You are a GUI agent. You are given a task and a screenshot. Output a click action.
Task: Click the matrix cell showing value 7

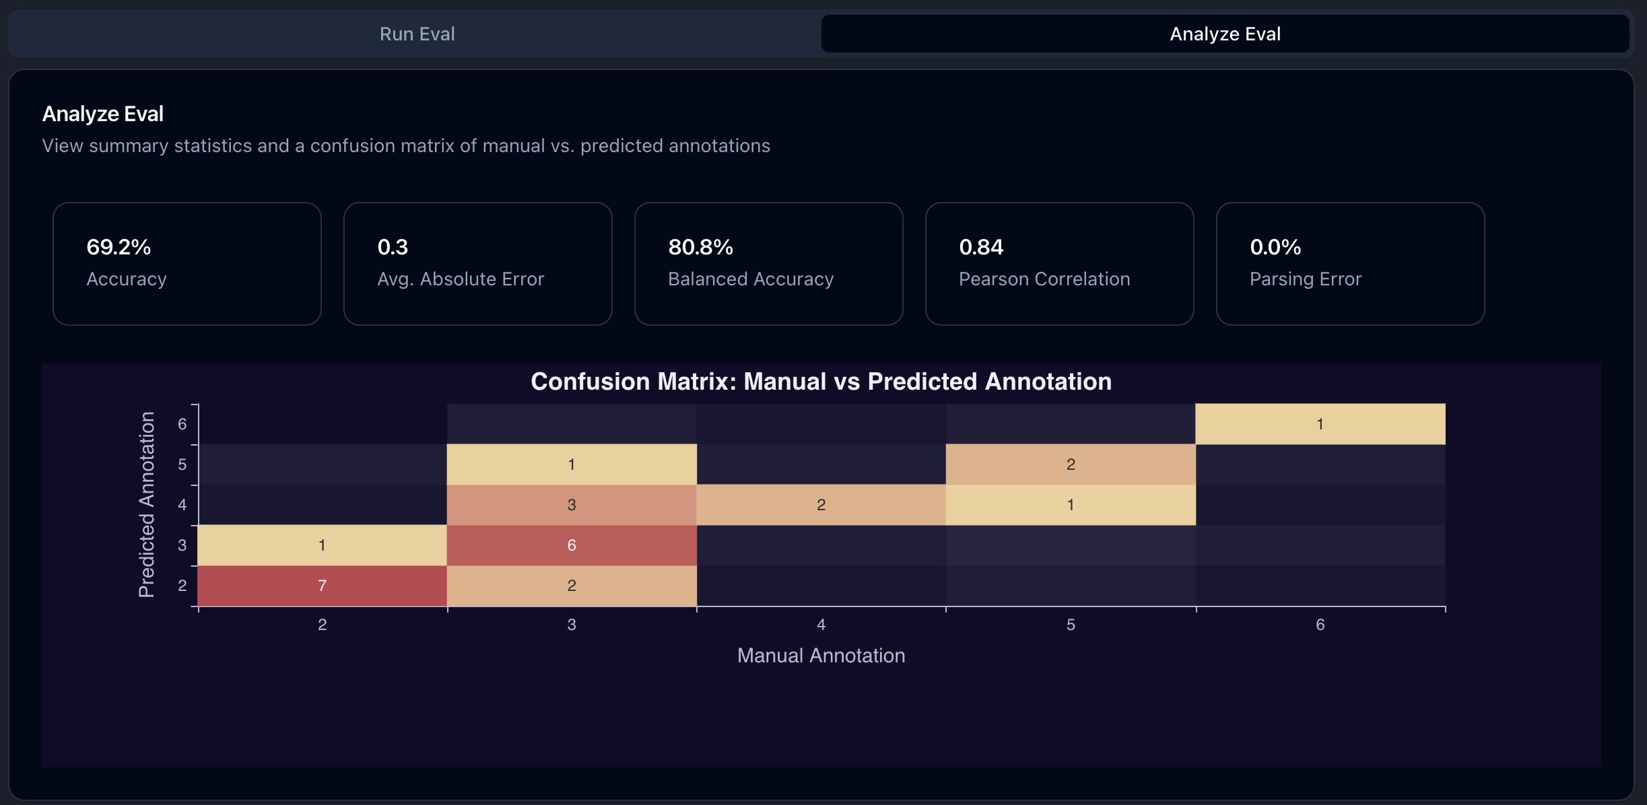tap(323, 586)
